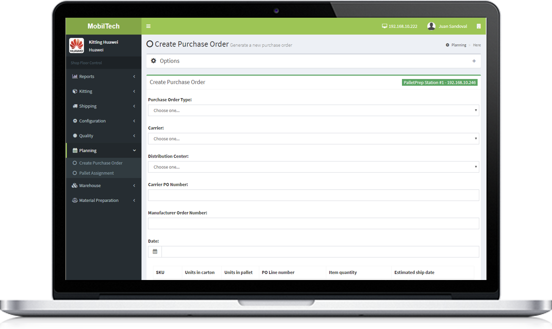Open the Distribution Center dropdown

point(313,167)
